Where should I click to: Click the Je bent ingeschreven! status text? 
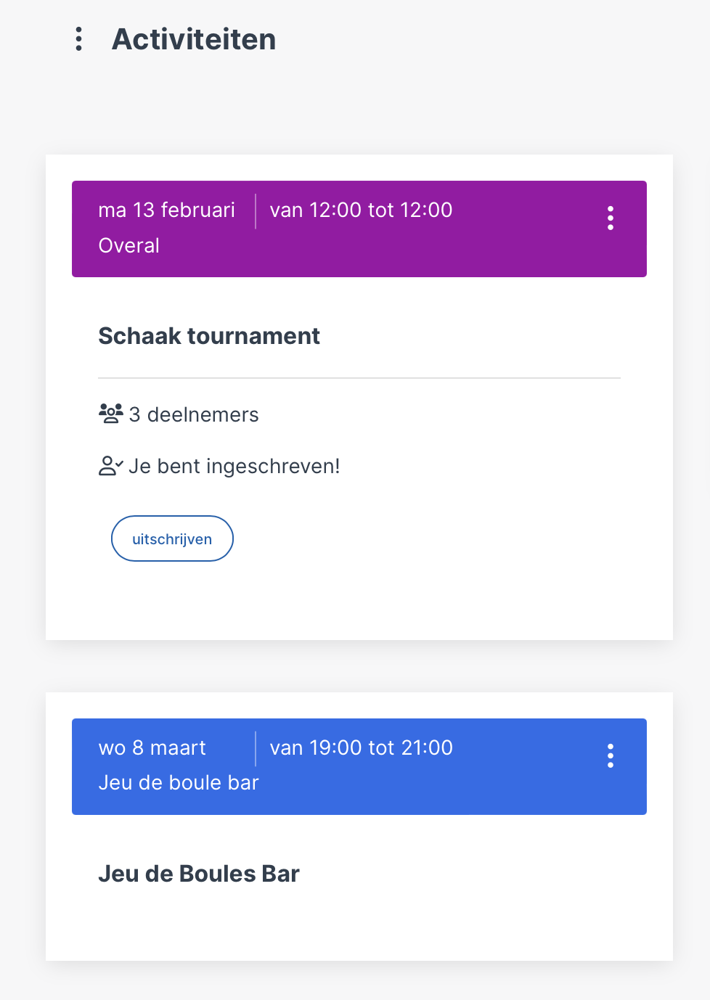[x=234, y=466]
